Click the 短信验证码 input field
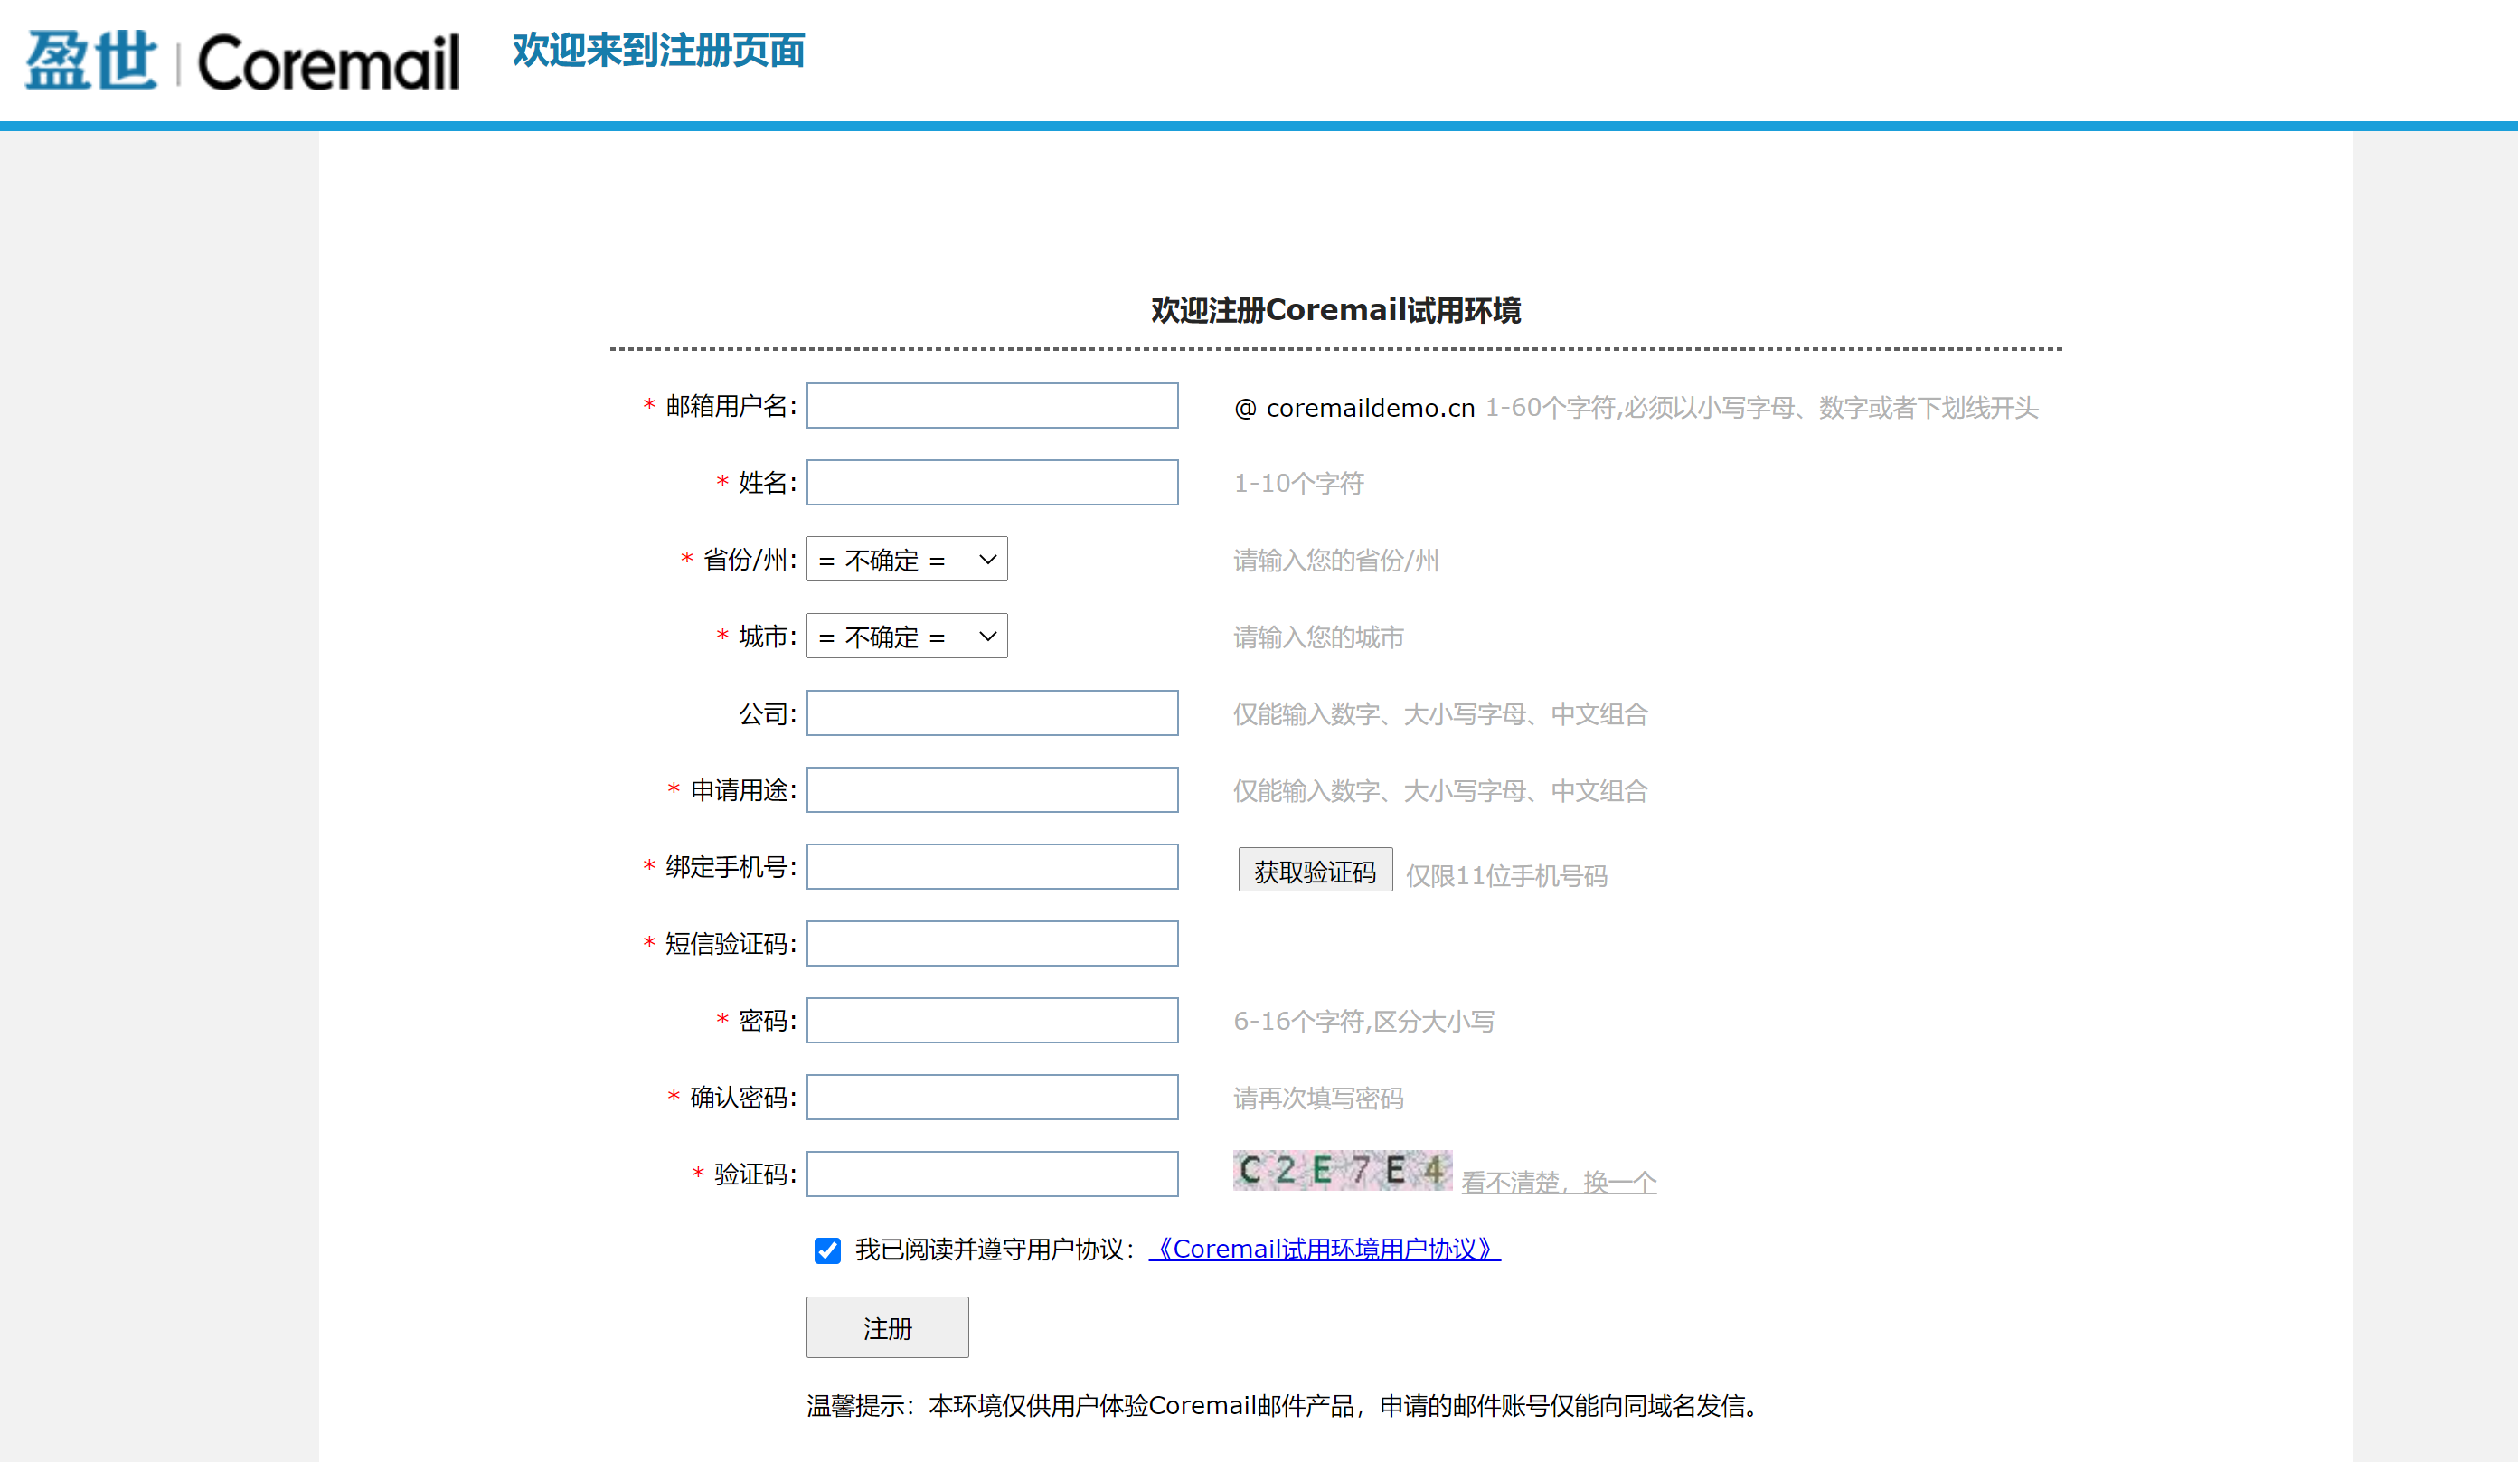The width and height of the screenshot is (2518, 1462). coord(992,944)
